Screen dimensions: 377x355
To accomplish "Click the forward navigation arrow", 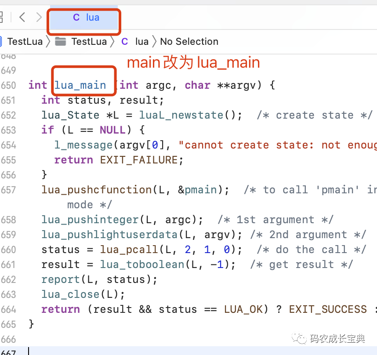I will pyautogui.click(x=39, y=18).
